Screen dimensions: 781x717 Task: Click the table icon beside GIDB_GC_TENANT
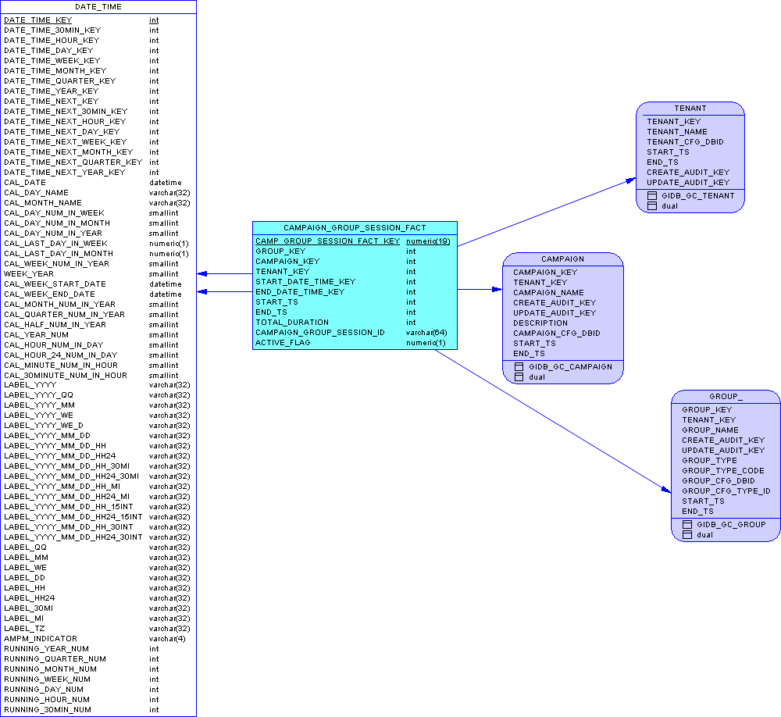point(652,196)
